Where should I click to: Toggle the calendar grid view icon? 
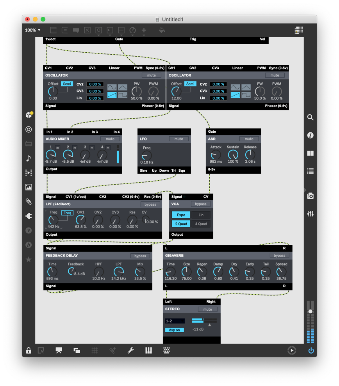coord(299,30)
